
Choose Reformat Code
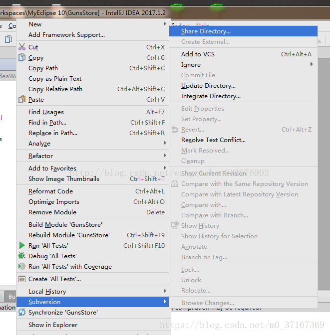[x=93, y=191]
